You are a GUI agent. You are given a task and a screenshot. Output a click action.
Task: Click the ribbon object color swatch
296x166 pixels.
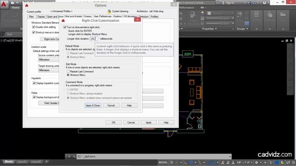[209, 13]
